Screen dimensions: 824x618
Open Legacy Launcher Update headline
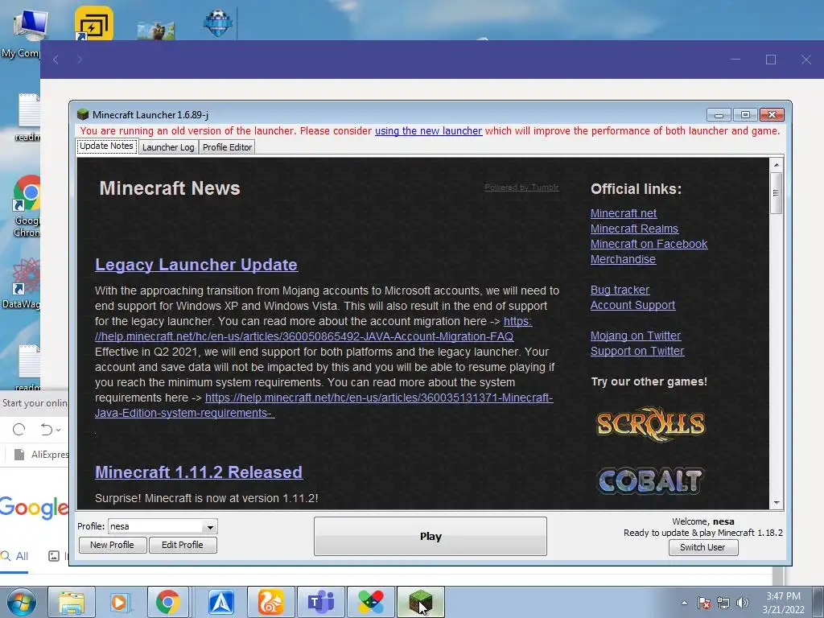(x=196, y=264)
